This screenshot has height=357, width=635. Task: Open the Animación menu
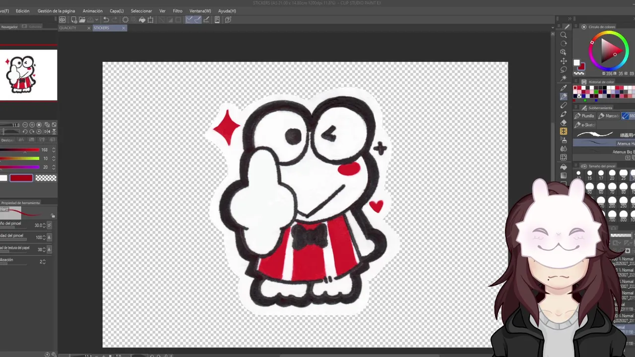click(x=92, y=11)
